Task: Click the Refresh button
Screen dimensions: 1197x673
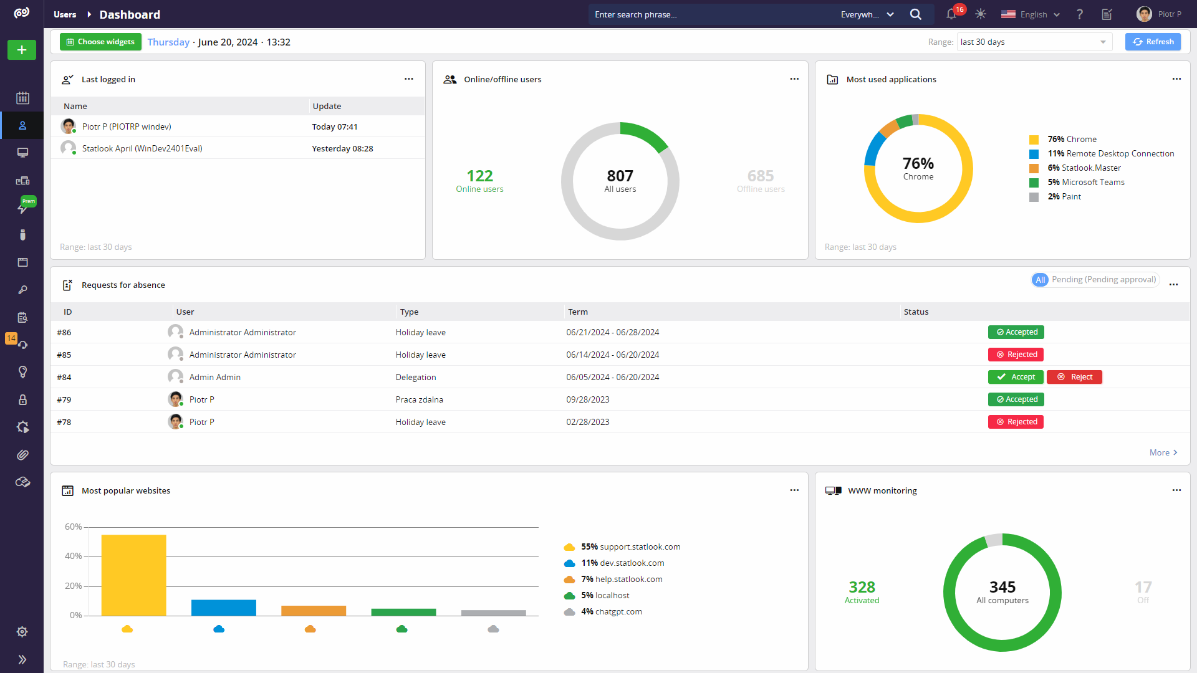Action: [x=1153, y=42]
